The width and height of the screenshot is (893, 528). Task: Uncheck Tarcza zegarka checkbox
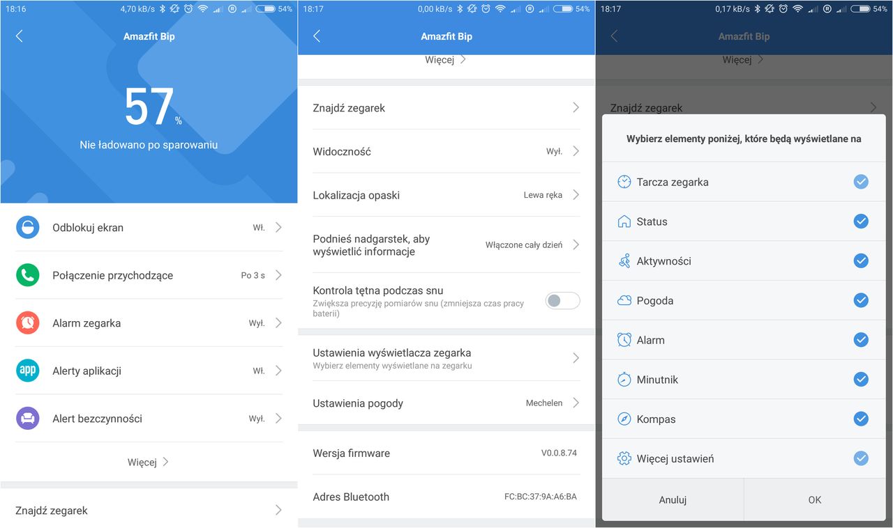861,182
